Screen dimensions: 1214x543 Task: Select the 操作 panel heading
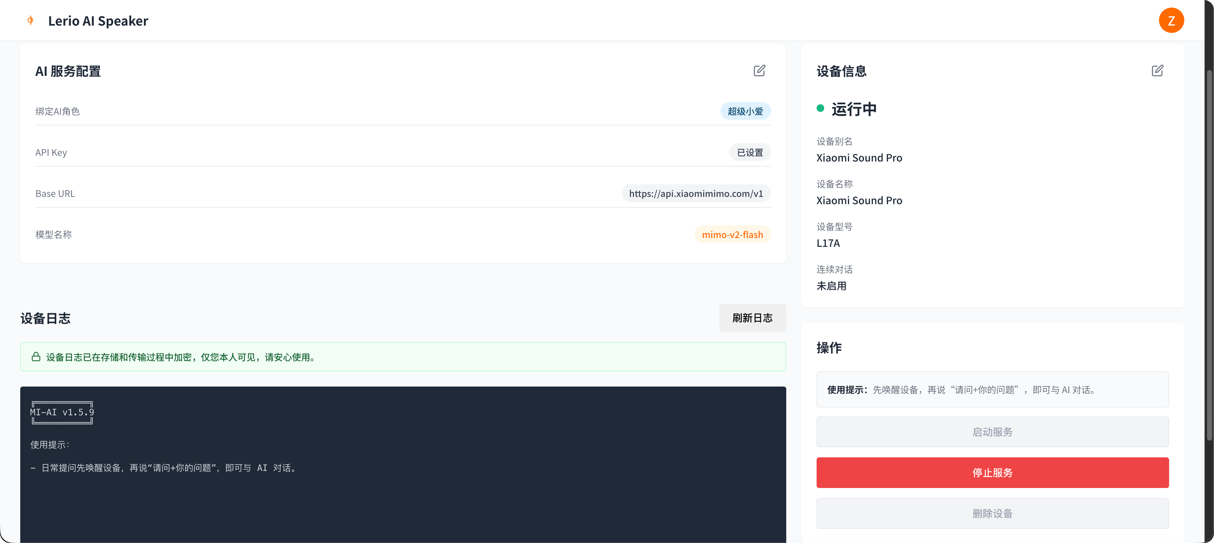click(829, 348)
